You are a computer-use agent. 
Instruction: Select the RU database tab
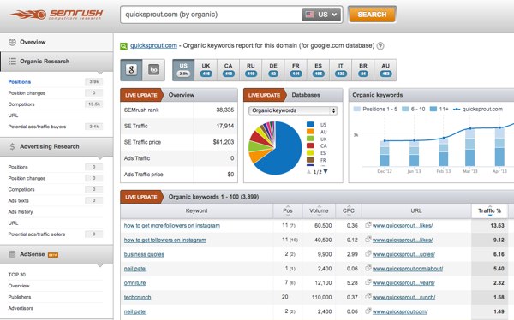pos(251,70)
